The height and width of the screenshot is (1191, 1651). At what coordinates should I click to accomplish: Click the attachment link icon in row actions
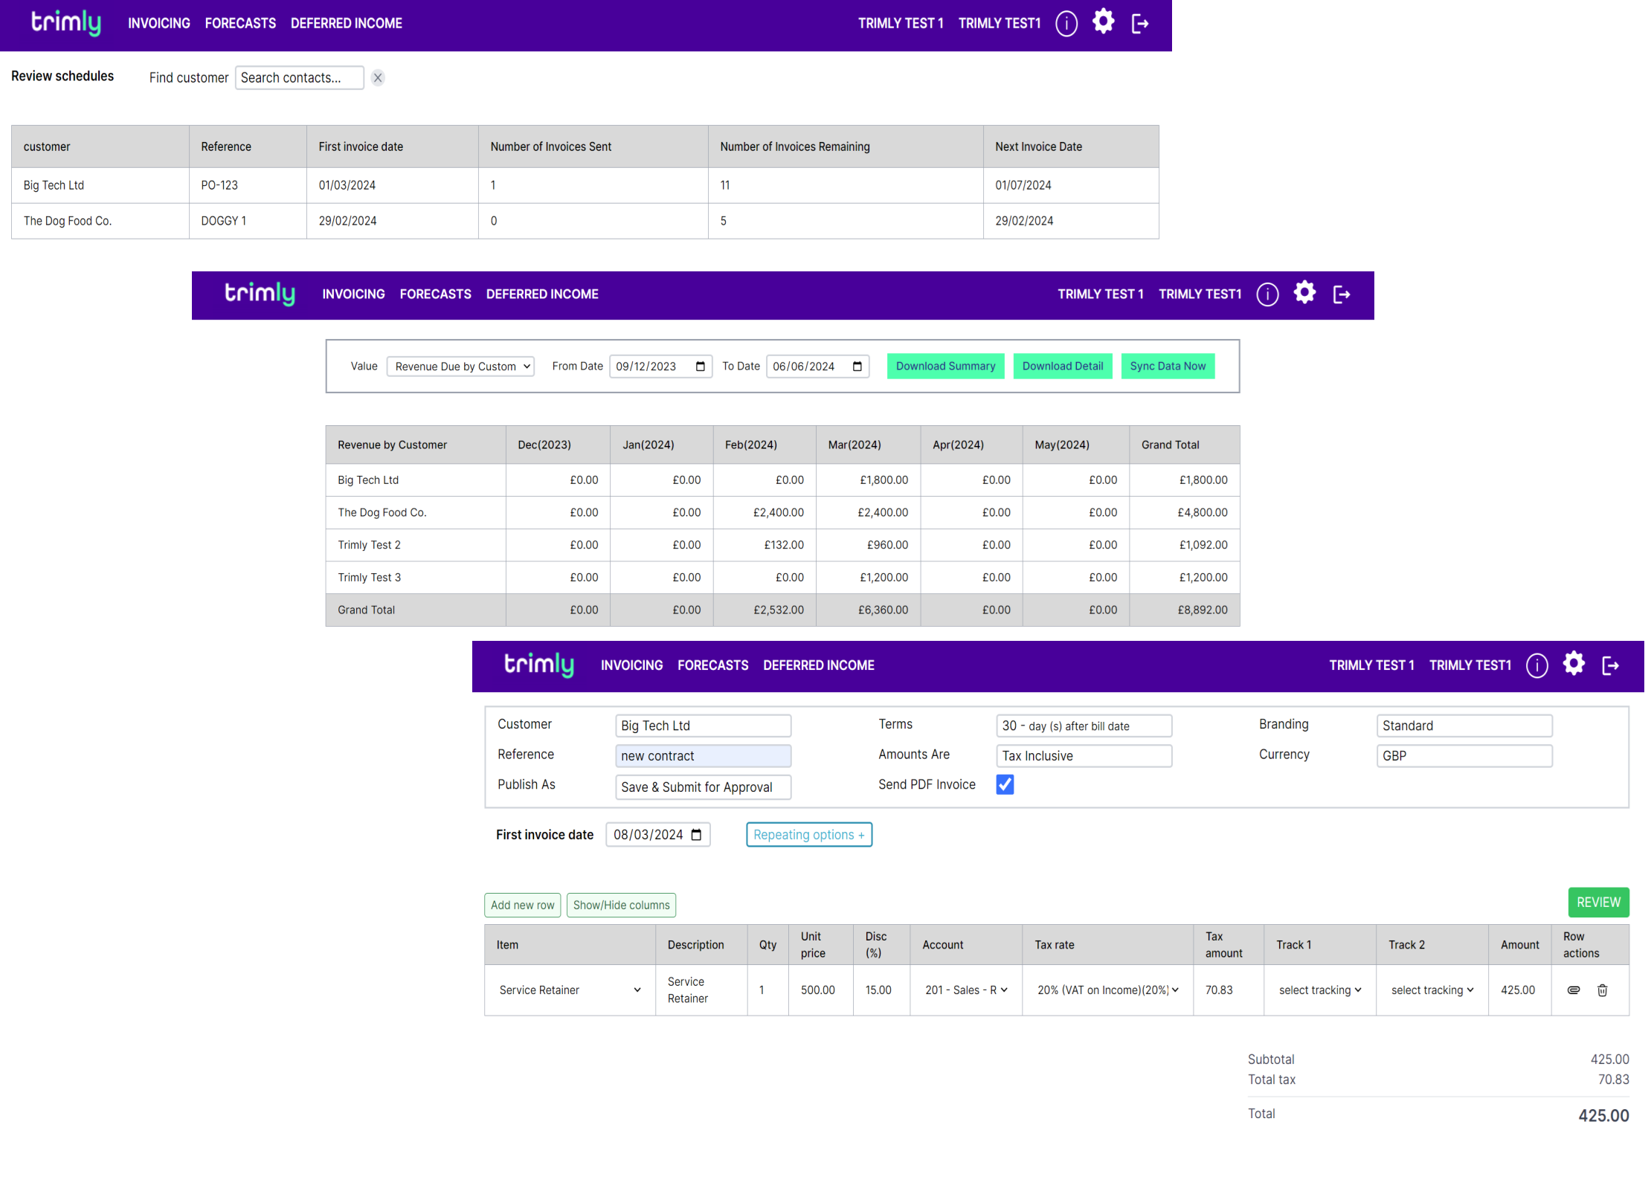point(1573,990)
